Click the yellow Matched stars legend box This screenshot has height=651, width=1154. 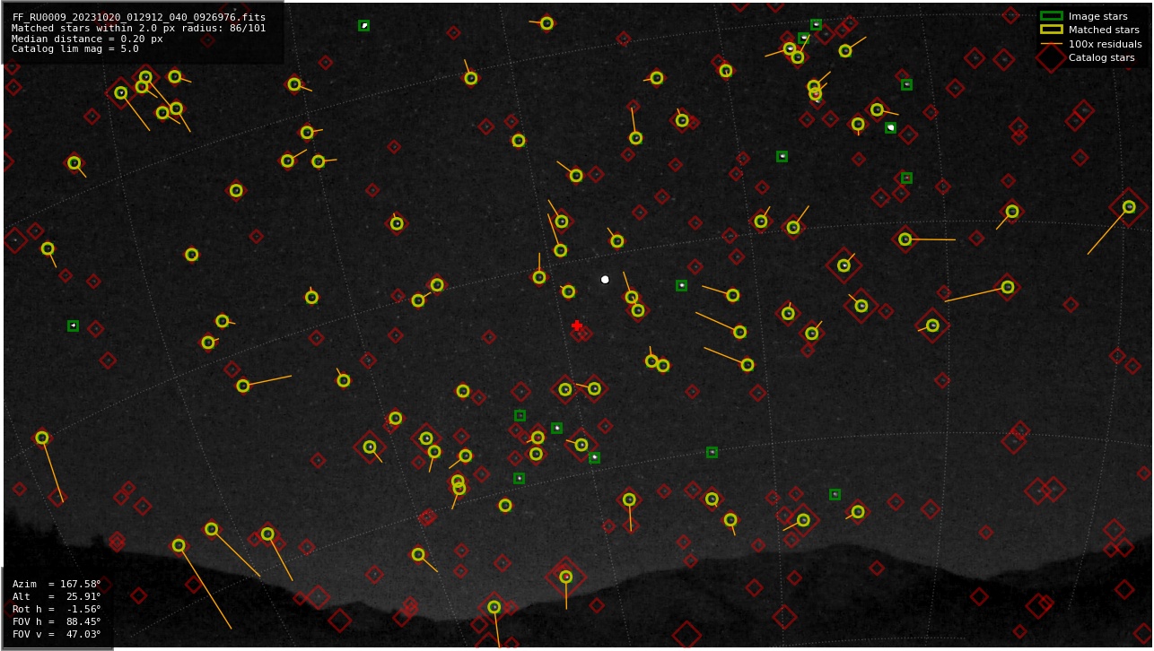1051,30
